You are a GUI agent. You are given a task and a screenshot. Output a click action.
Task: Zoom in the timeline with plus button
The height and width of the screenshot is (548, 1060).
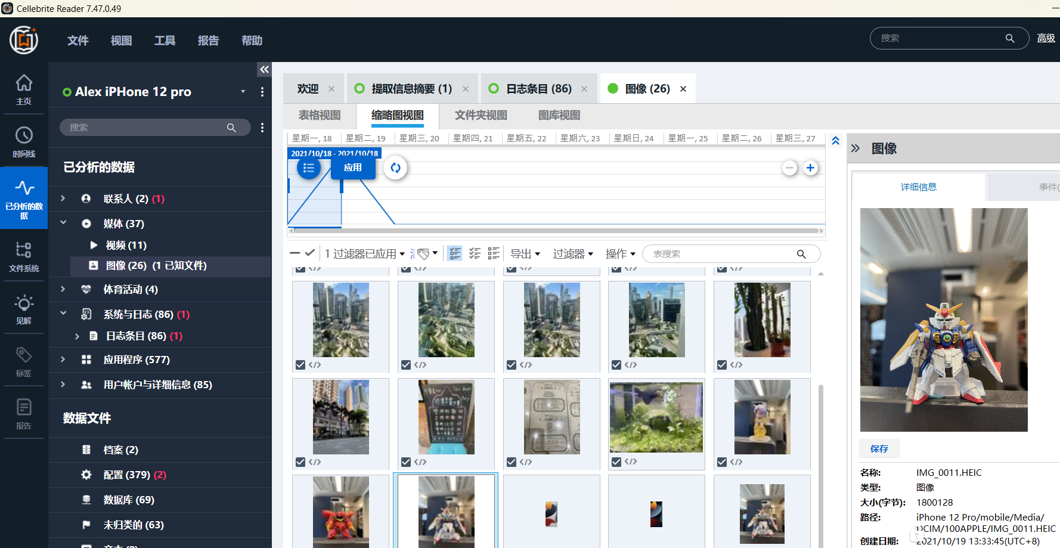(810, 168)
